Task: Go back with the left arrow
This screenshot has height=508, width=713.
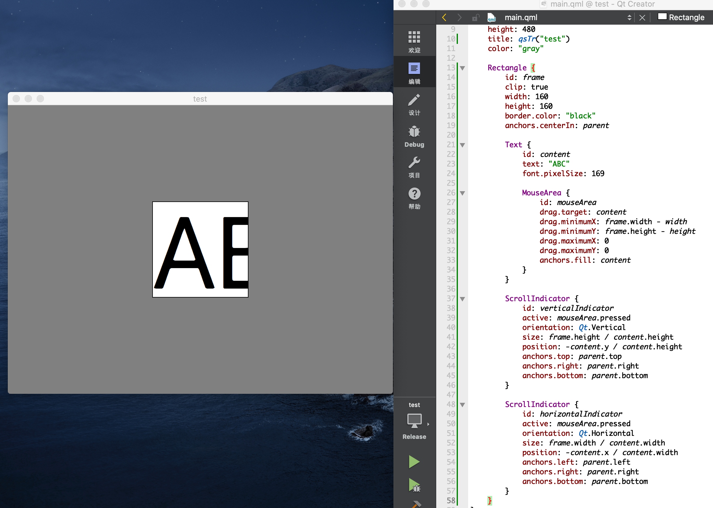Action: pos(444,17)
